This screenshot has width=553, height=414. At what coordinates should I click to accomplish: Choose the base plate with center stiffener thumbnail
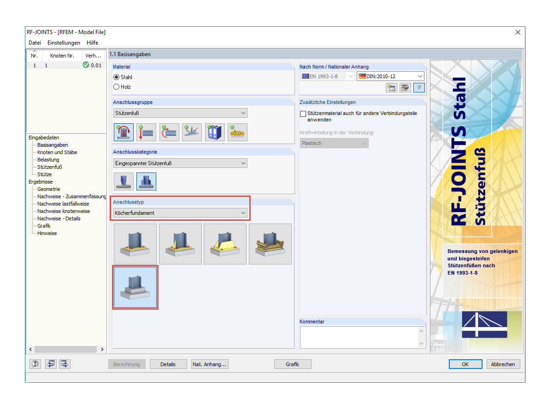180,244
